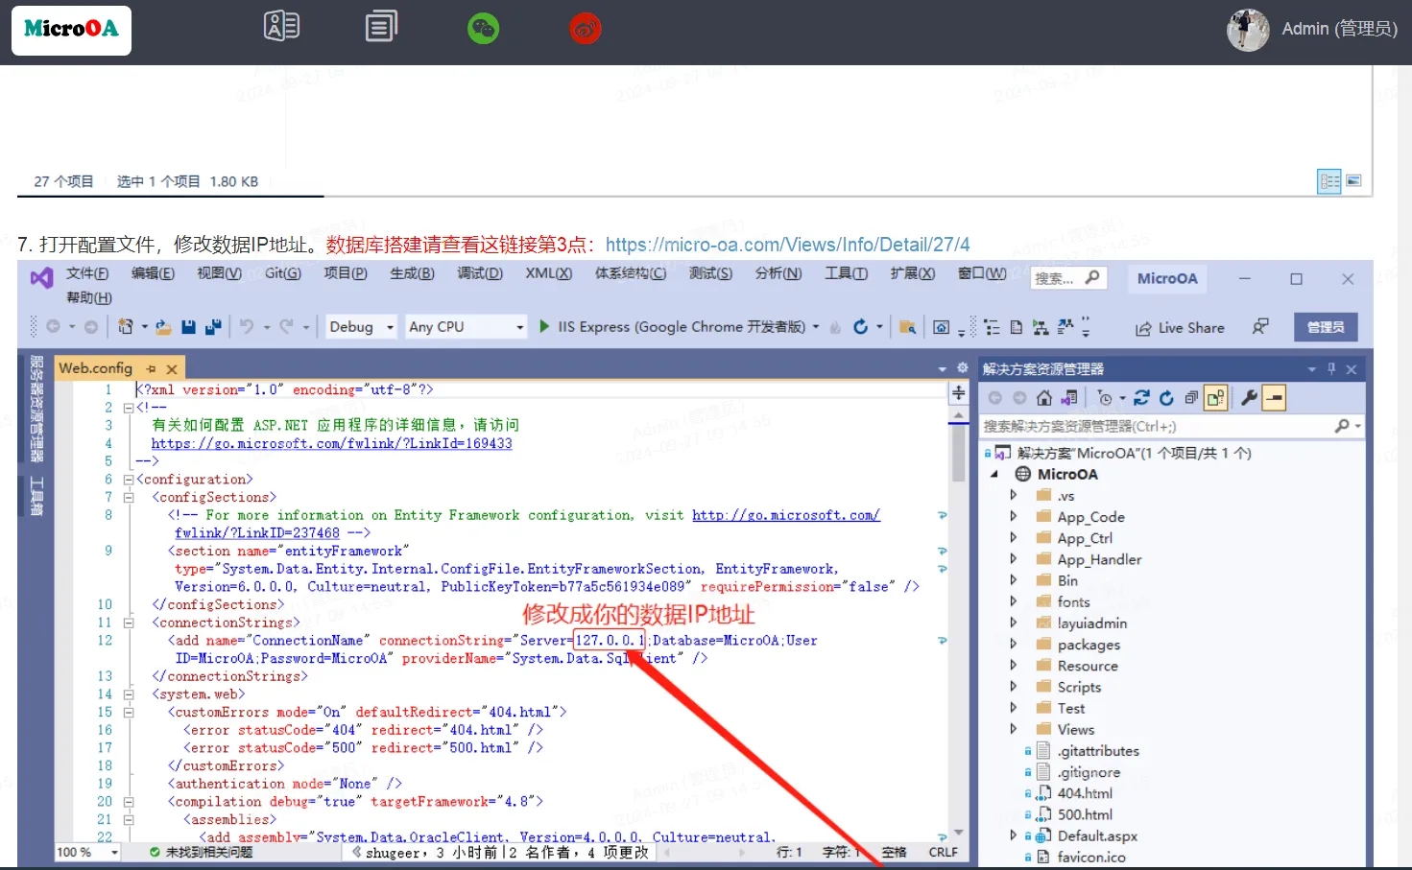Image resolution: width=1412 pixels, height=870 pixels.
Task: Open the XML(X) menu
Action: (x=548, y=273)
